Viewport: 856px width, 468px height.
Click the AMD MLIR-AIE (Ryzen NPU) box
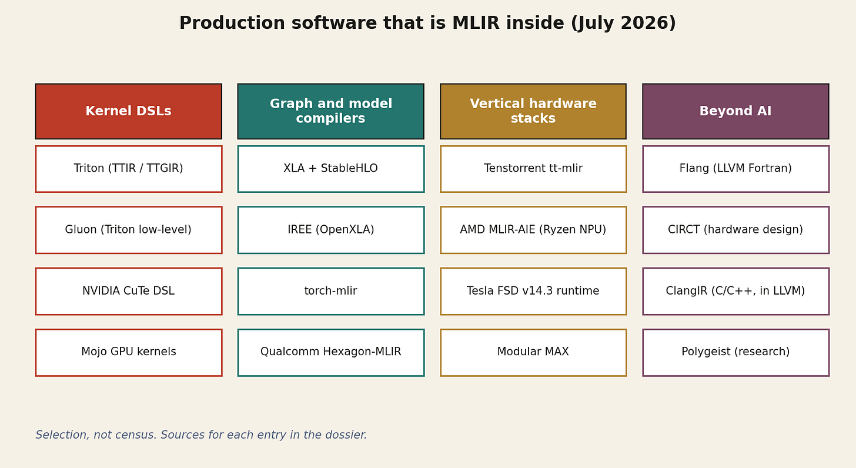point(533,230)
